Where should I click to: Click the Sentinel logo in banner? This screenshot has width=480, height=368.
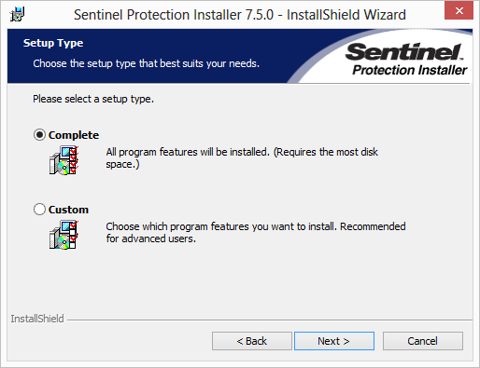404,51
